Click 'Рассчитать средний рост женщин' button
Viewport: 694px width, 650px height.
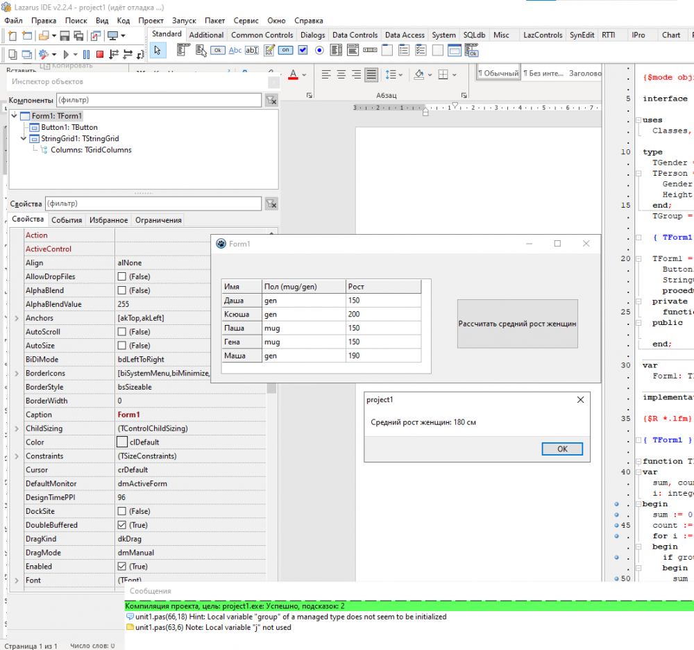click(517, 324)
